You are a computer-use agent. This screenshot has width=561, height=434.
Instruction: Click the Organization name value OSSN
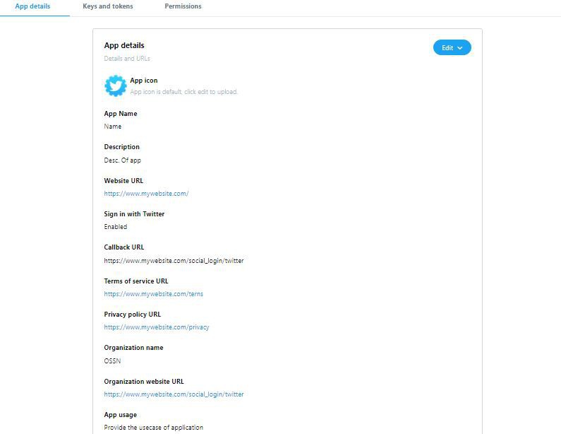click(x=113, y=361)
